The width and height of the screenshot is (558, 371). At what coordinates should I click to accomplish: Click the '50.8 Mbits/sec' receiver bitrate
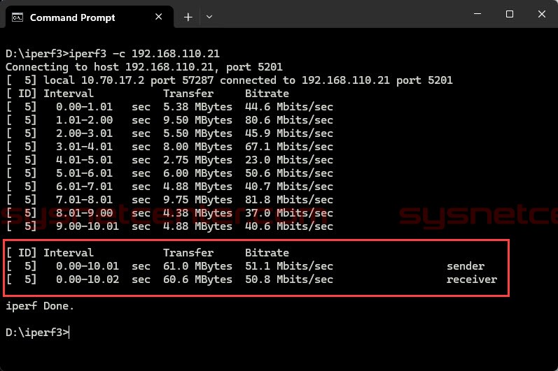click(x=289, y=279)
